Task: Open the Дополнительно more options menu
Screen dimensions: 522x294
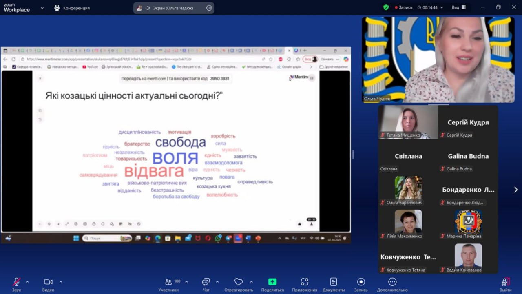Action: 392,282
